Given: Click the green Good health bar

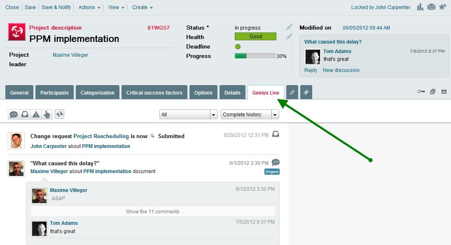Looking at the screenshot, I should pyautogui.click(x=255, y=37).
